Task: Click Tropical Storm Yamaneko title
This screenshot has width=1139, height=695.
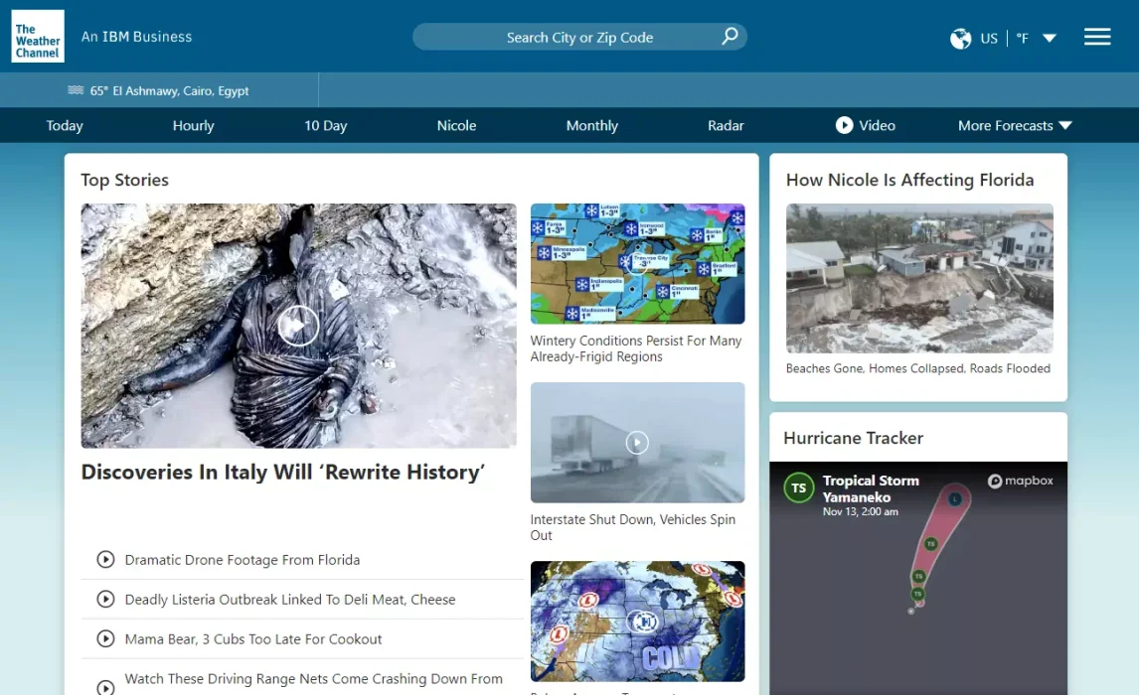Action: click(x=871, y=488)
